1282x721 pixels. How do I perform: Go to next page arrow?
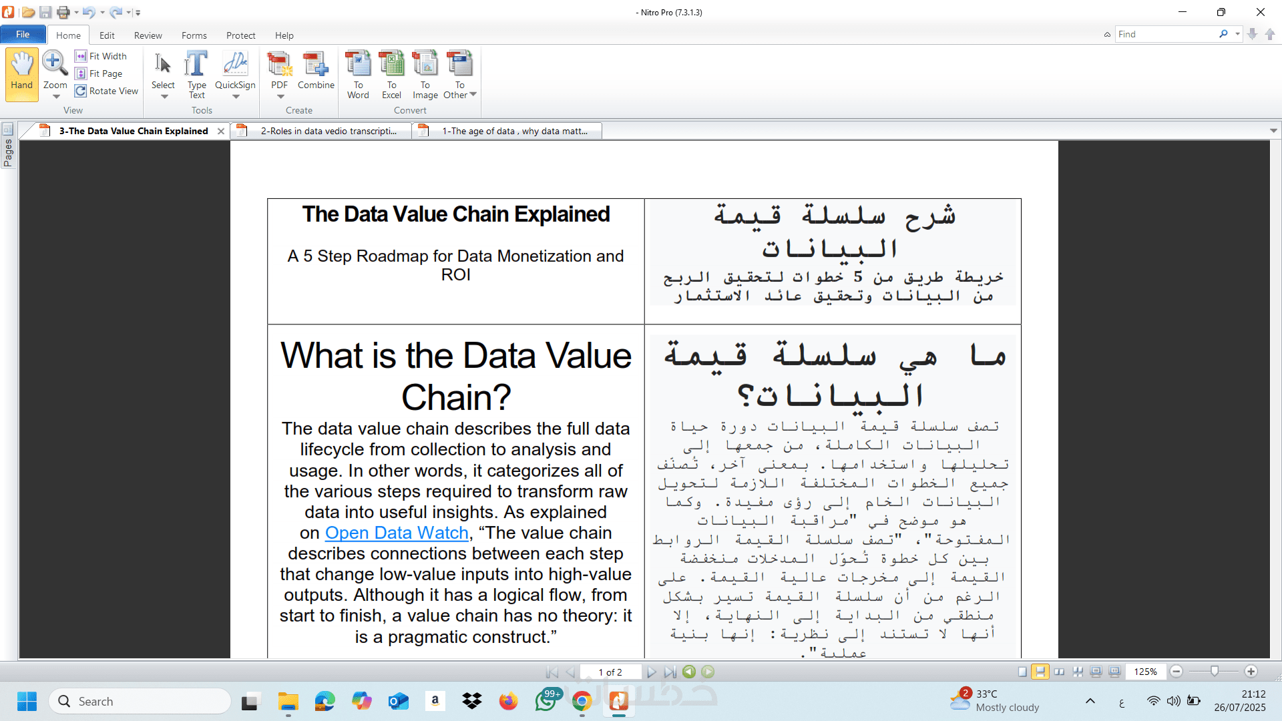click(x=652, y=672)
